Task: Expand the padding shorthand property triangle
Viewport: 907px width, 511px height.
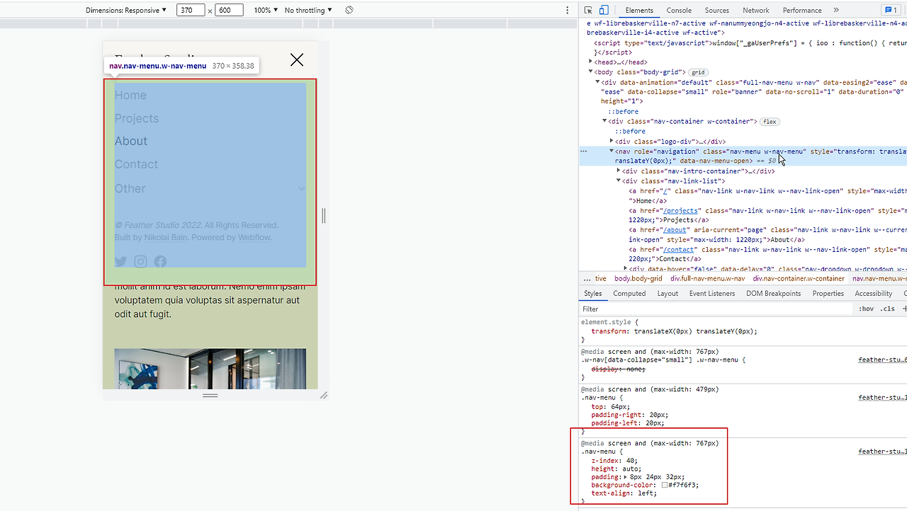Action: (x=625, y=477)
